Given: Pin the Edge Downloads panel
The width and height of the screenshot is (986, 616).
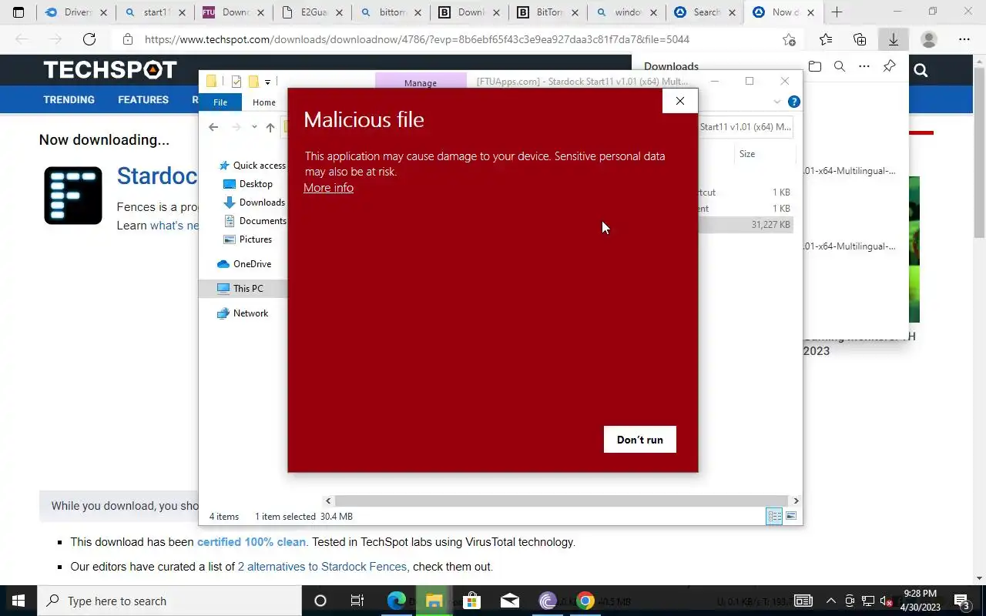Looking at the screenshot, I should pos(889,67).
